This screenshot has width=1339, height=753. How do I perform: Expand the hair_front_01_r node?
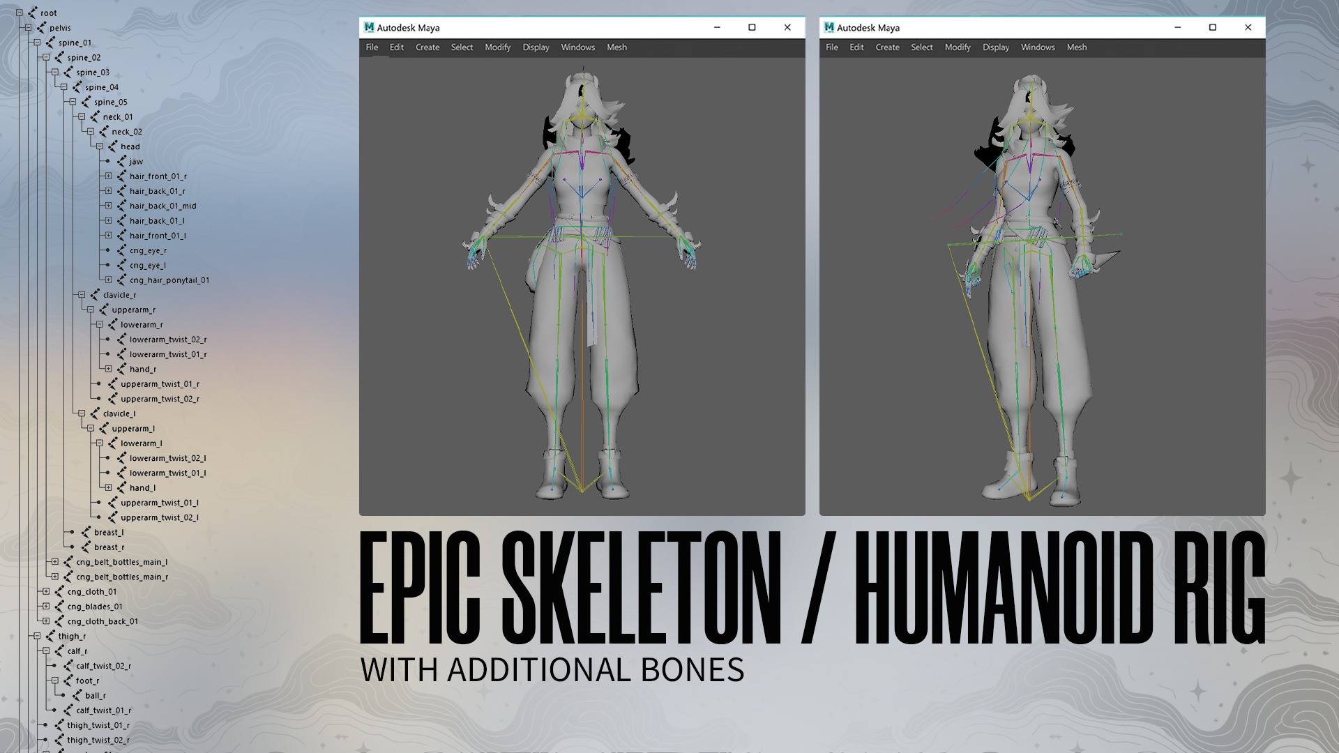tap(108, 176)
